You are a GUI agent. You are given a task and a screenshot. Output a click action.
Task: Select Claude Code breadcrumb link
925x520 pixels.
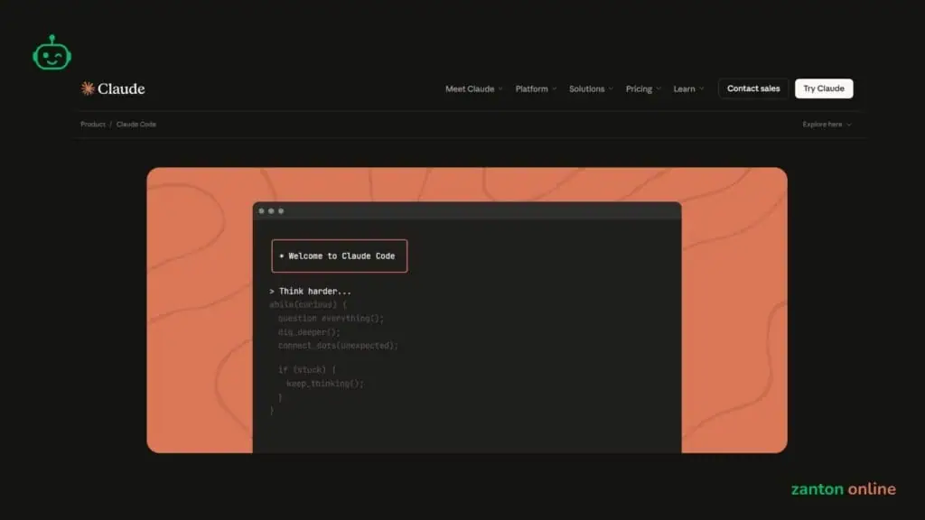pyautogui.click(x=136, y=125)
